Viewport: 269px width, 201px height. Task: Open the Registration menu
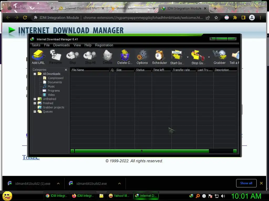click(104, 45)
